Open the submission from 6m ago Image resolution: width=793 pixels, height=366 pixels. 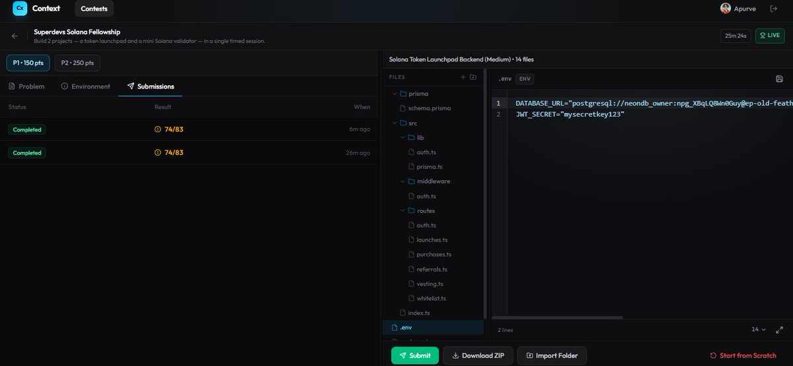[x=190, y=129]
